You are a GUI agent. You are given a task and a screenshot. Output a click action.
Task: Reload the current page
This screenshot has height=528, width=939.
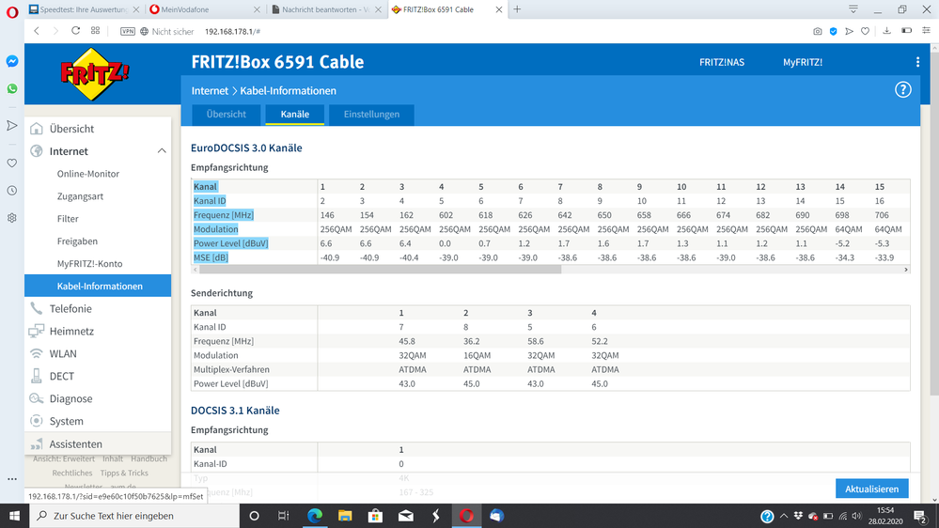tap(75, 30)
